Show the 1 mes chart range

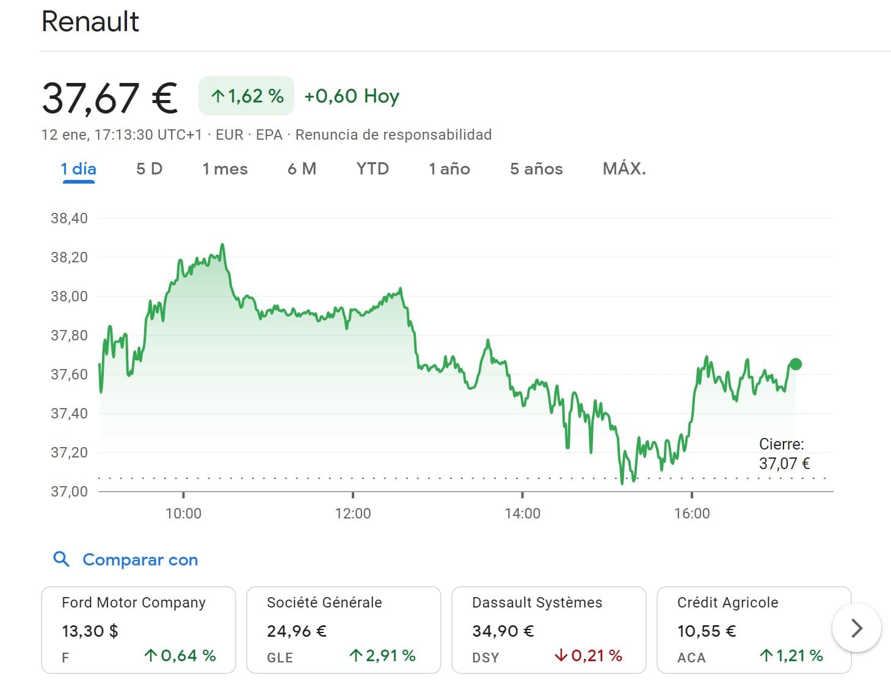click(x=225, y=169)
